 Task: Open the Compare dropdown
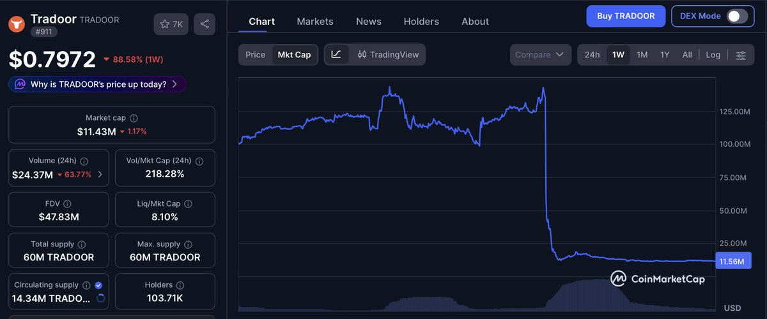(x=540, y=55)
